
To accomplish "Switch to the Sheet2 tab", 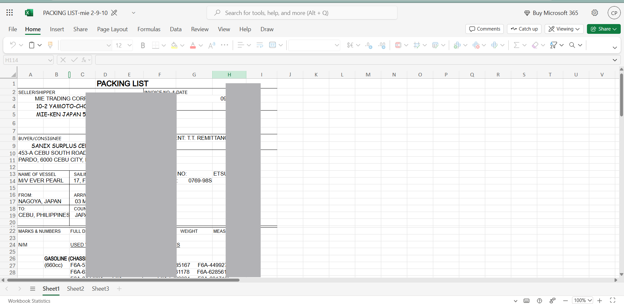I will coord(75,289).
